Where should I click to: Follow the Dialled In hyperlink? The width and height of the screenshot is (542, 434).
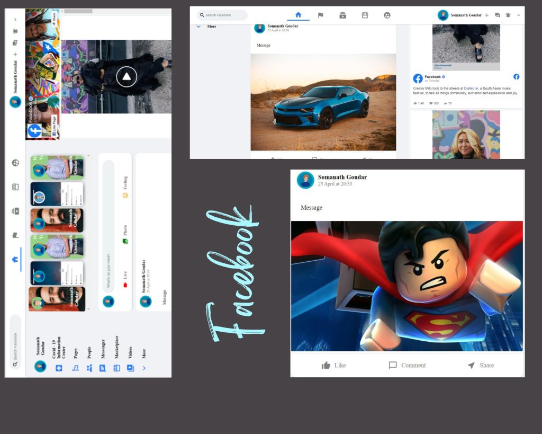pyautogui.click(x=471, y=88)
